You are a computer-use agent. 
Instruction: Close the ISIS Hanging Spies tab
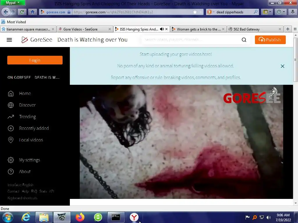166,29
